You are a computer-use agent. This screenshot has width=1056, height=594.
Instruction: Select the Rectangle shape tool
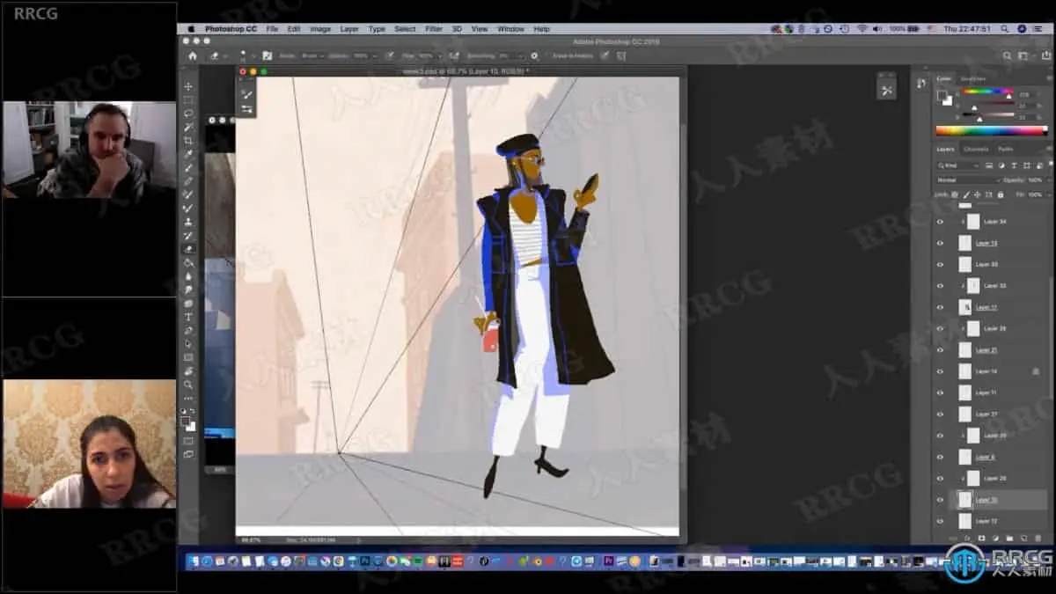click(188, 357)
